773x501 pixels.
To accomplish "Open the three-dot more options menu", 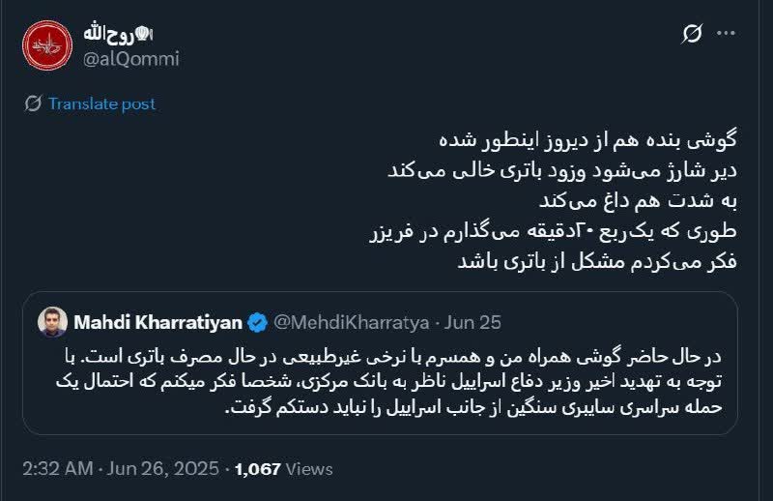I will [x=727, y=34].
